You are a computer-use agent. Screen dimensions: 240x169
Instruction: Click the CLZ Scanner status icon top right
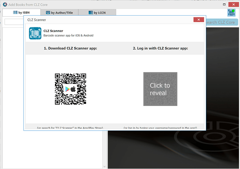pyautogui.click(x=231, y=13)
